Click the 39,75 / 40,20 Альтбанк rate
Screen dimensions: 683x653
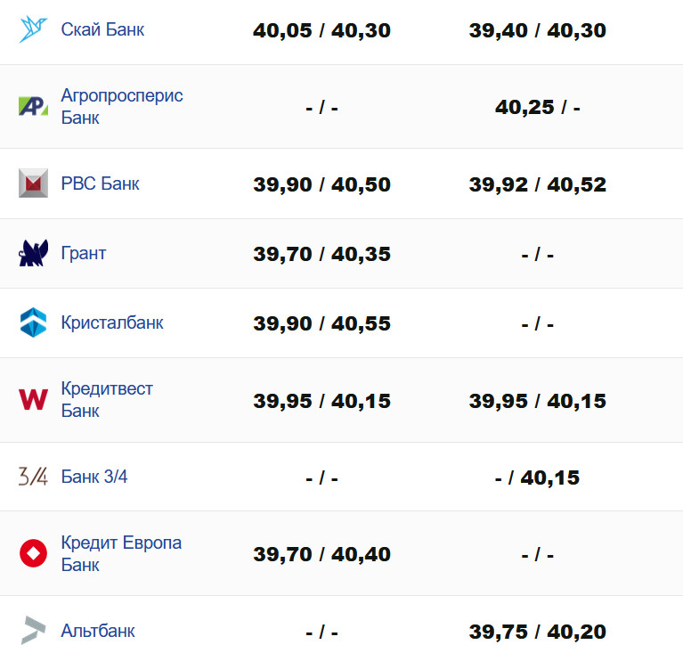tap(537, 632)
